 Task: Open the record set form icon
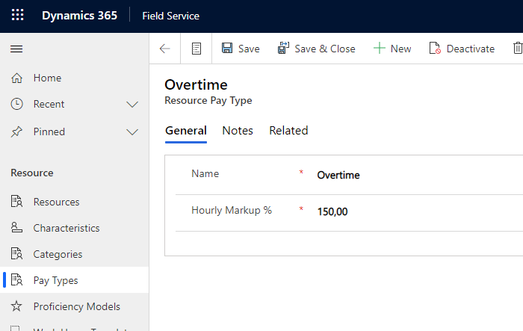196,49
